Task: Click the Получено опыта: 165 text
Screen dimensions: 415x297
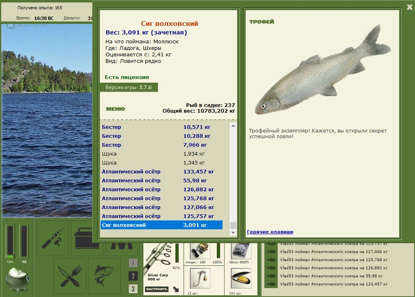Action: coord(40,8)
